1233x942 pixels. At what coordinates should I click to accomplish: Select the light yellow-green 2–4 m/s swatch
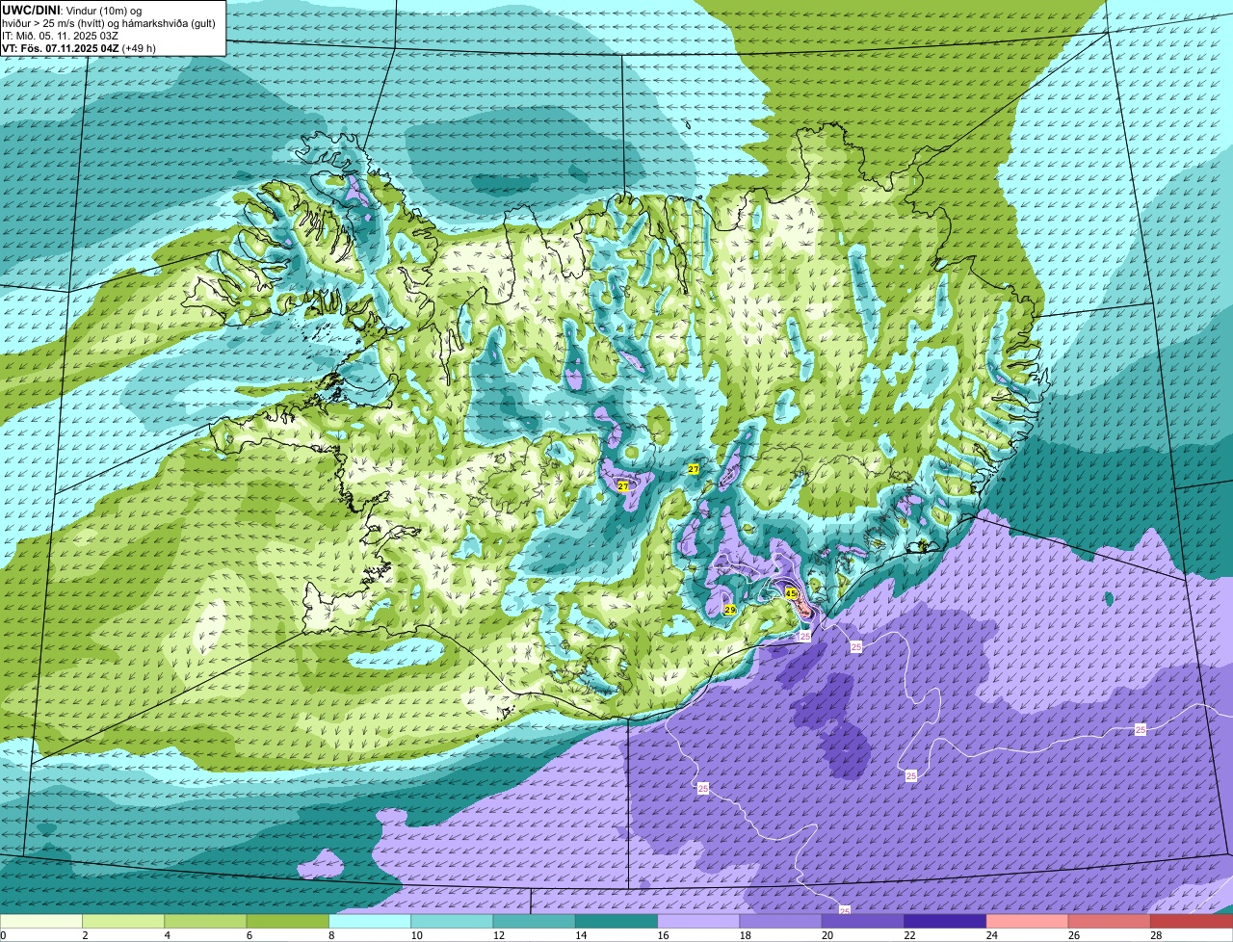pyautogui.click(x=123, y=921)
